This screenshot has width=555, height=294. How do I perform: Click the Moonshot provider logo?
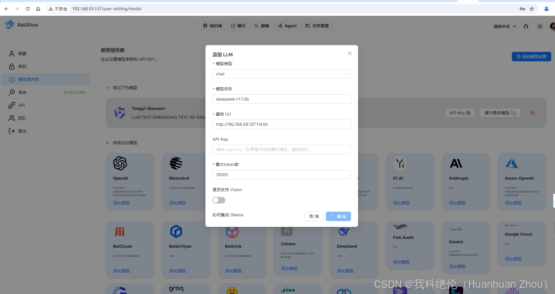pyautogui.click(x=176, y=163)
